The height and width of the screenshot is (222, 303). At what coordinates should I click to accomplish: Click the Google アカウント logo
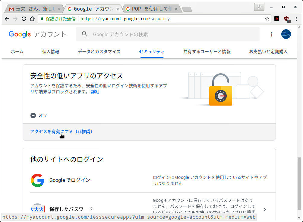coord(37,34)
